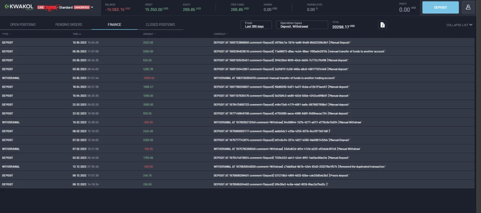481x213 pixels.
Task: Sort by the Time column arrow
Action: (80, 34)
